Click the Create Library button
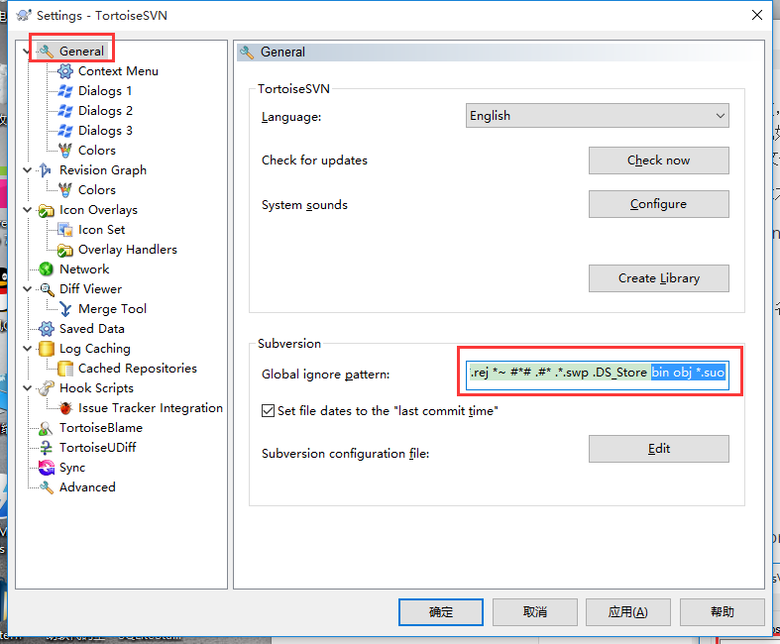 click(659, 278)
